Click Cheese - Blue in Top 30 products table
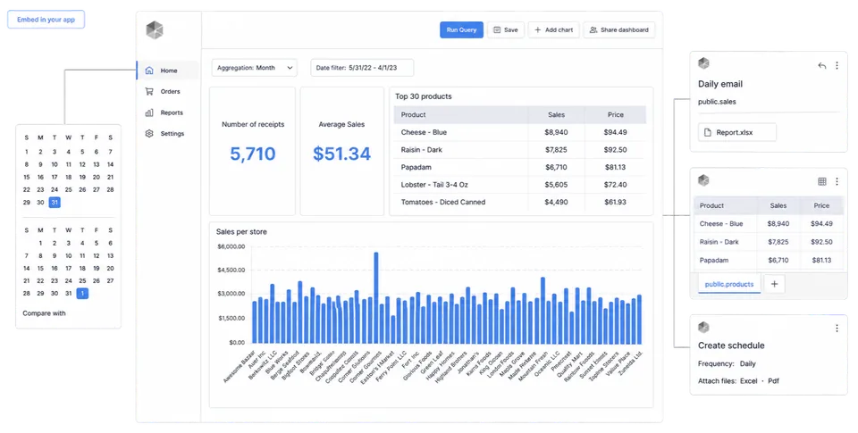Screen dimensions: 858x433 coord(424,132)
